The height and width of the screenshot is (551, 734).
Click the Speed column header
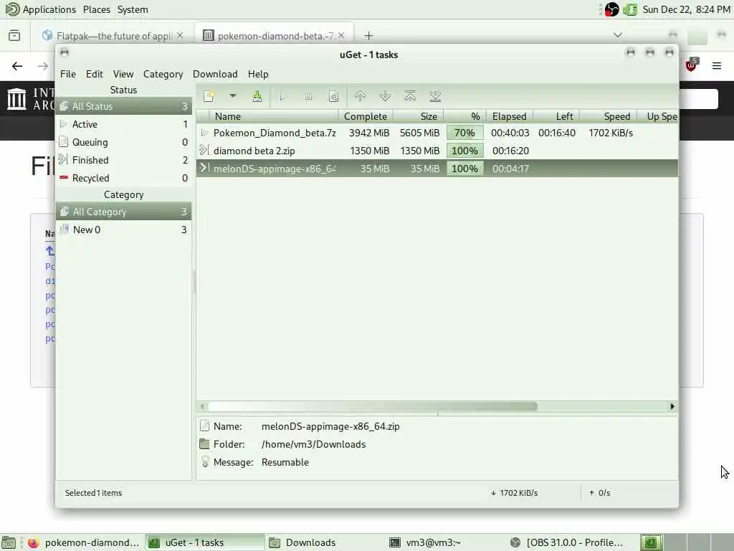[x=609, y=116]
